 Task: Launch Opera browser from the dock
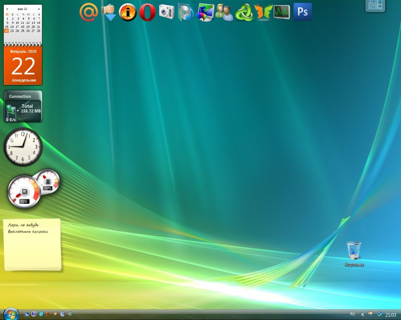tap(147, 12)
